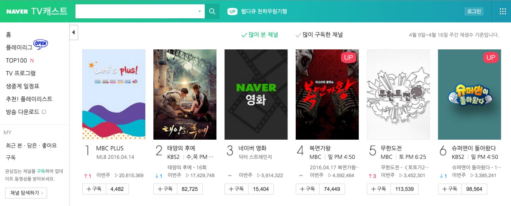Click the search magnifier icon
The height and width of the screenshot is (206, 511).
tap(212, 11)
